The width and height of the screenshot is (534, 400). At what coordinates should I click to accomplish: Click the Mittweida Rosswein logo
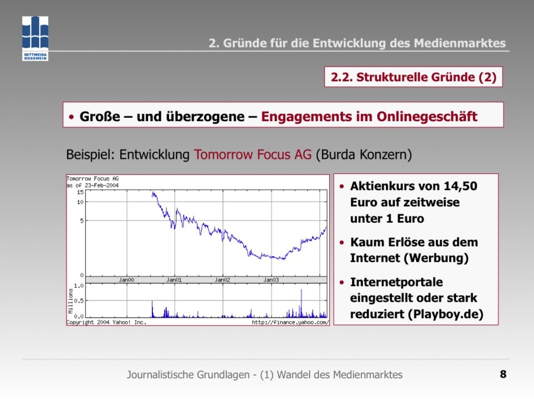(35, 38)
